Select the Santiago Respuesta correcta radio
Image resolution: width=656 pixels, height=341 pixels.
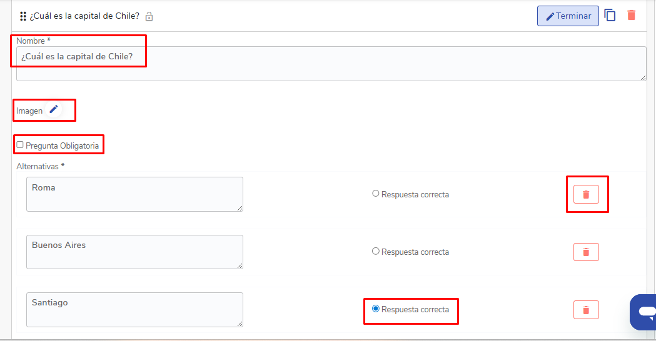click(x=376, y=309)
